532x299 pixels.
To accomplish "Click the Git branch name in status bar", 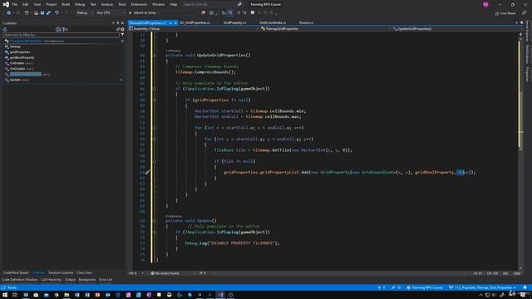I will 482,288.
